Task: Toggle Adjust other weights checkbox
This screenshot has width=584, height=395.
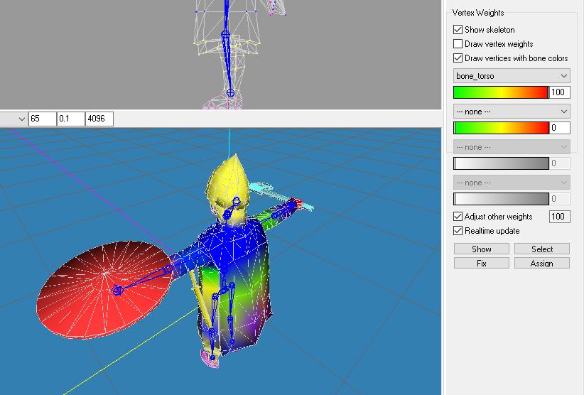Action: [458, 216]
